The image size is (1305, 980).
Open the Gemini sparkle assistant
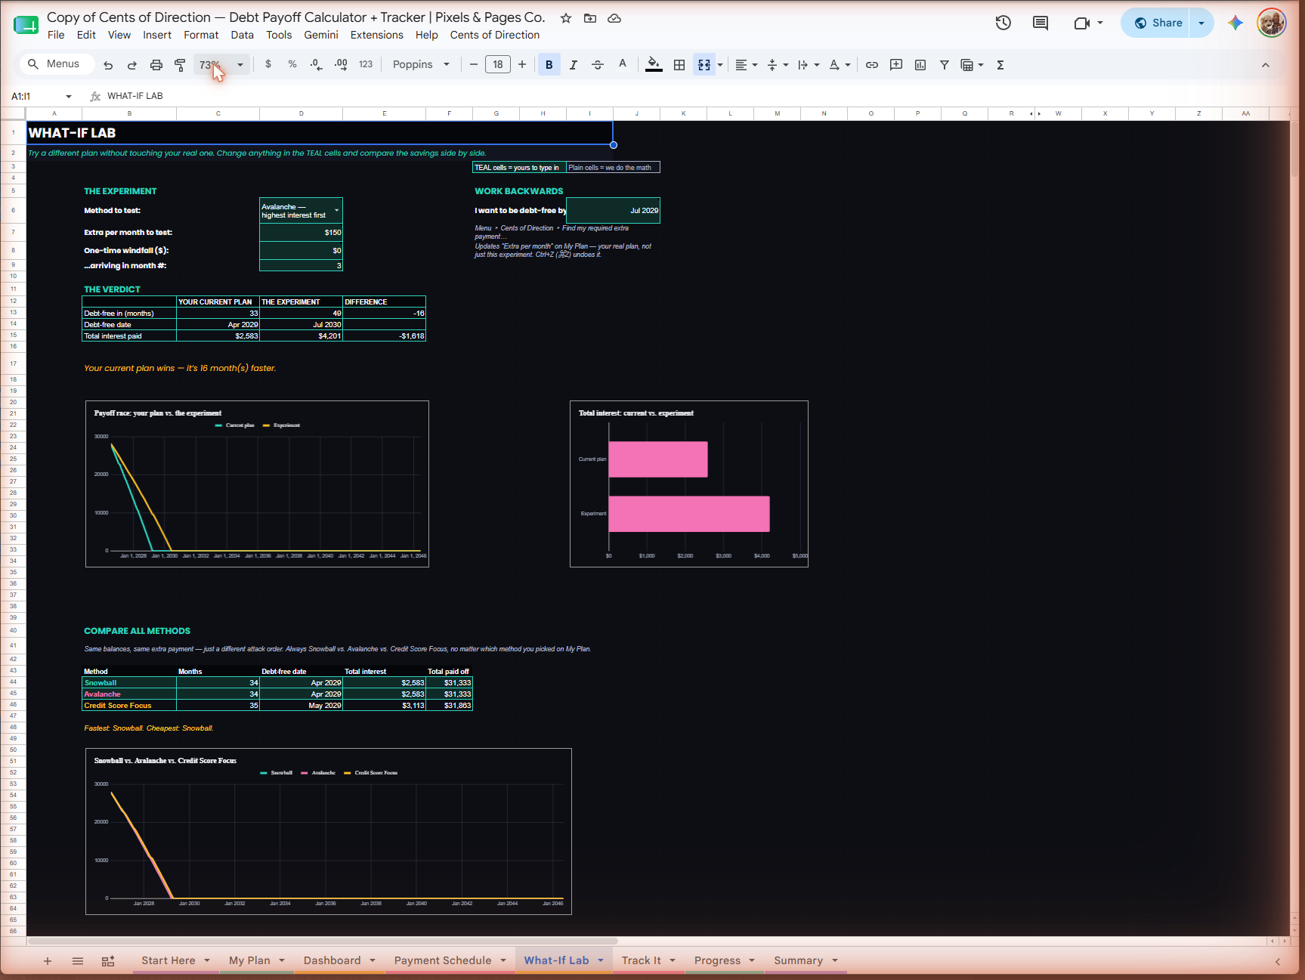(x=1235, y=23)
